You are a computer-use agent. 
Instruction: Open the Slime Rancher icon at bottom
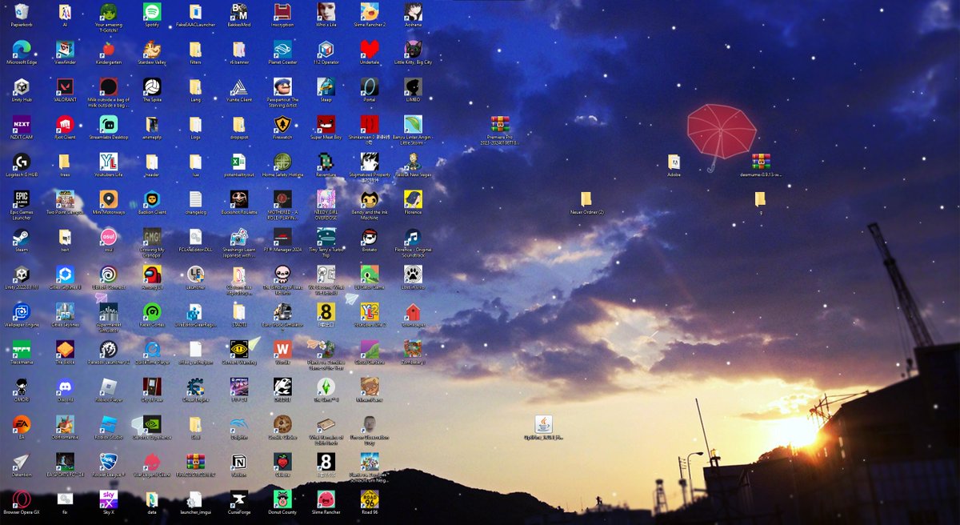[x=326, y=499]
